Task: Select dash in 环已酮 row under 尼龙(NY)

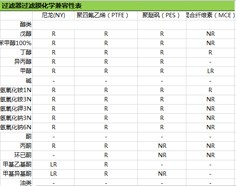Action: tap(54, 155)
